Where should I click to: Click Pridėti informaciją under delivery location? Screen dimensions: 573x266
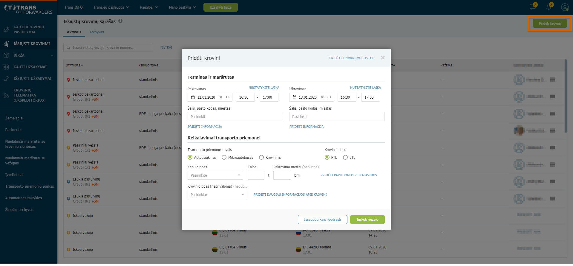pyautogui.click(x=307, y=127)
